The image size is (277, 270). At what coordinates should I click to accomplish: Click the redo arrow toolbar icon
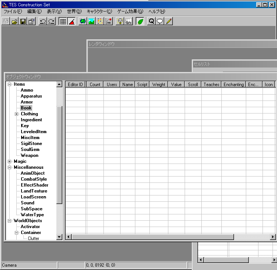[51, 22]
